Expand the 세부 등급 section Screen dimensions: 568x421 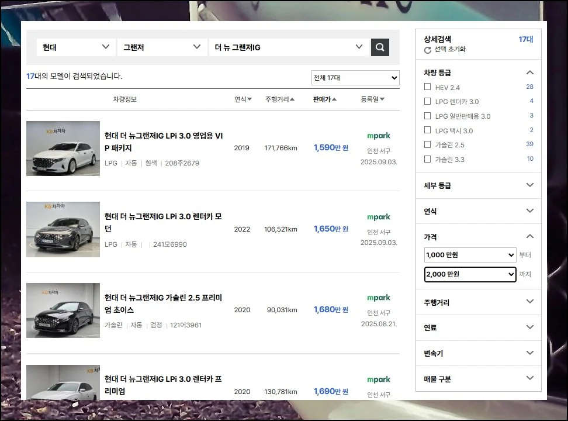pos(529,186)
